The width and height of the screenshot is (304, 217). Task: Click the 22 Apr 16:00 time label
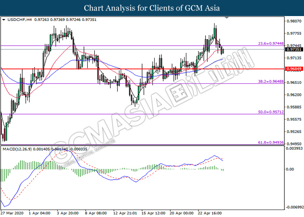[x=210, y=213]
